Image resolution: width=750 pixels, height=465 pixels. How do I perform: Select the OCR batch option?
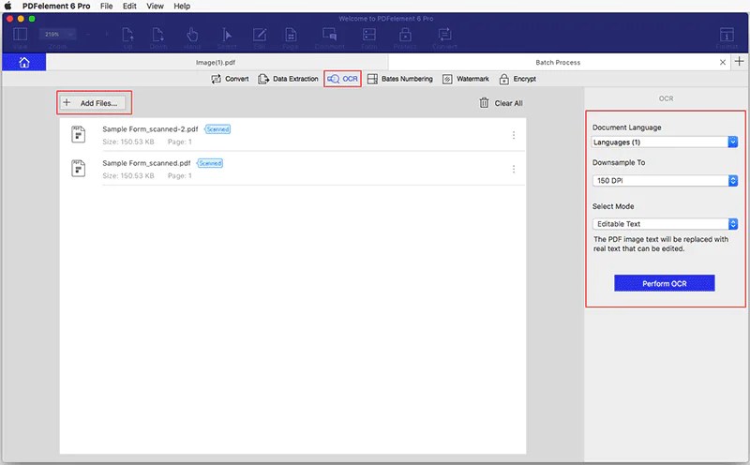tap(342, 79)
